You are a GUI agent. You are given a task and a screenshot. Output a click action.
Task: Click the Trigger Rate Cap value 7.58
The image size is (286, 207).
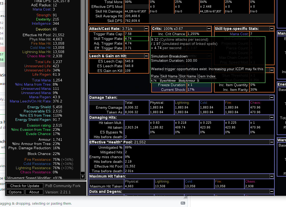pyautogui.click(x=128, y=34)
